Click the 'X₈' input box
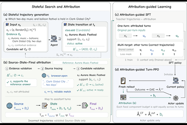Viewport: 187px width, 125px height. pos(158,36)
